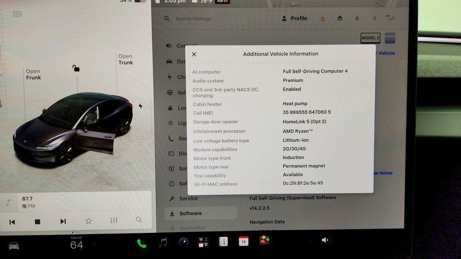Tap the Permanent magnet rear motor value
This screenshot has height=259, width=461.
pos(304,166)
